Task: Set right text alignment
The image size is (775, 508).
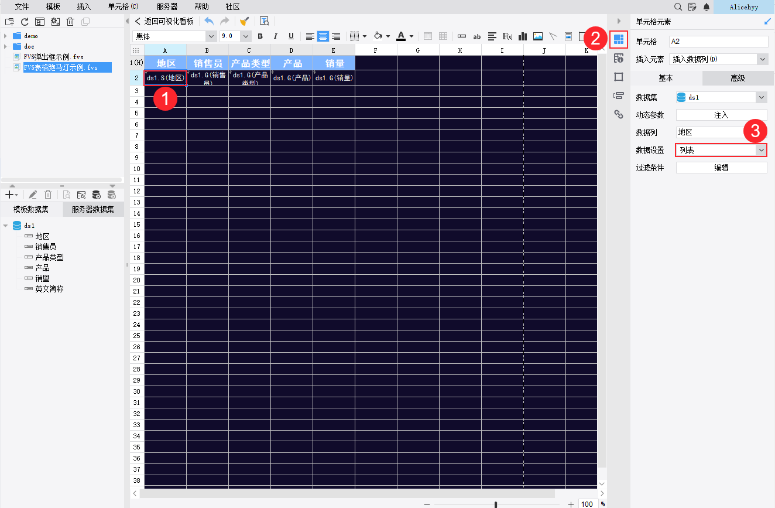Action: point(336,36)
